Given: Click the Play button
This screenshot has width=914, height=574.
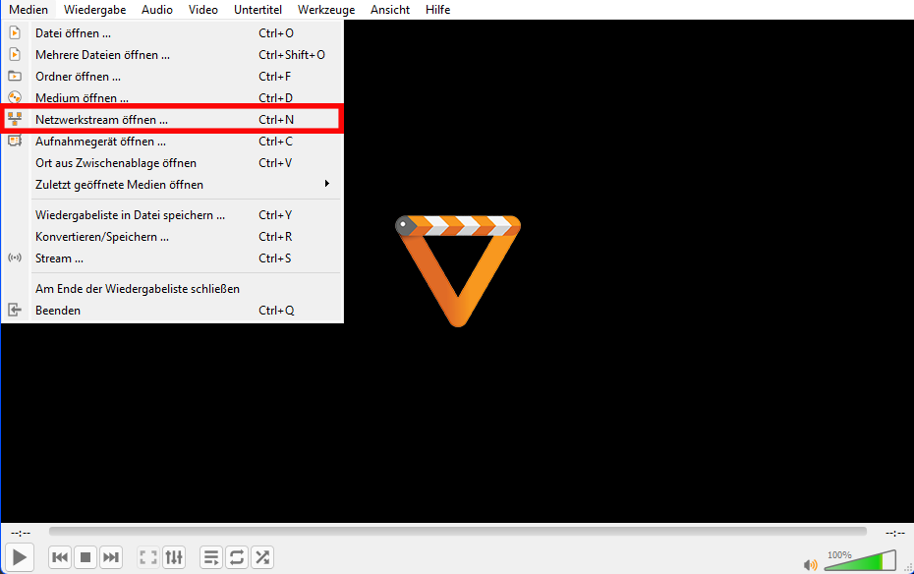Looking at the screenshot, I should point(20,557).
